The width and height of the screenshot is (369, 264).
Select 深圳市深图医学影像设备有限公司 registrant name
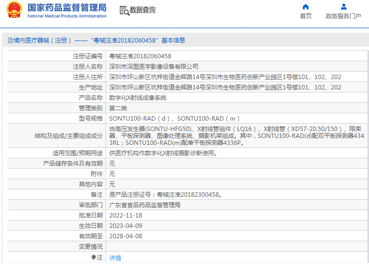click(154, 66)
